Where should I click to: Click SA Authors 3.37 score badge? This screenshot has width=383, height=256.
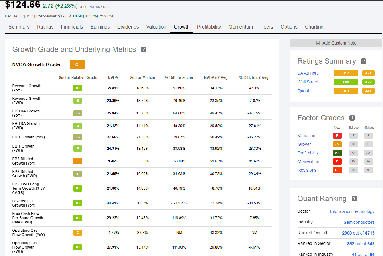click(x=369, y=73)
